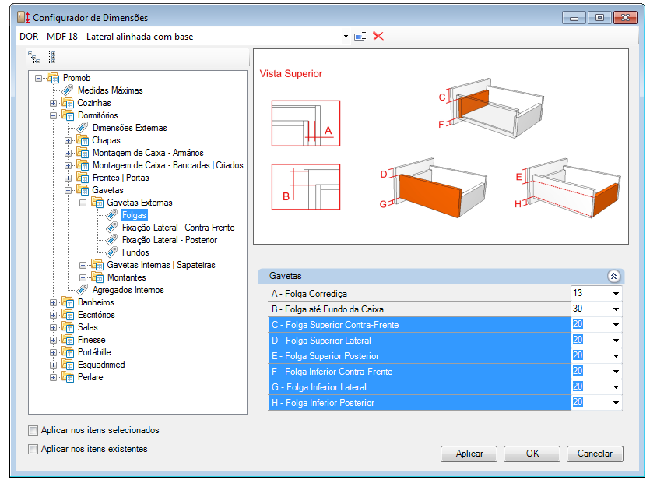Enable Aplicar nos itens existentes checkbox

coord(33,449)
